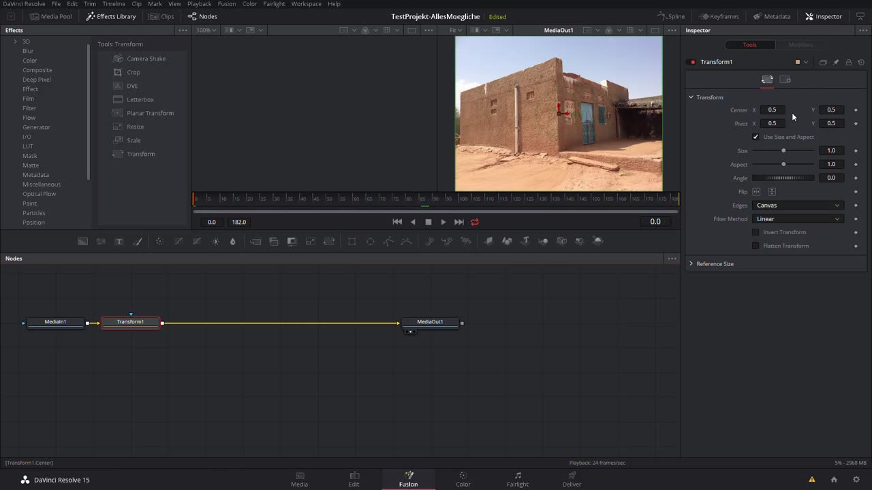Toggle Transform1 enable red dot

click(693, 62)
